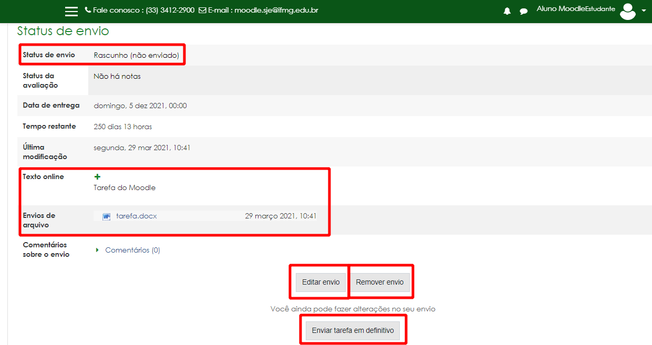Submit with Enviar tarefa em definitivo
This screenshot has width=652, height=345.
coord(353,331)
